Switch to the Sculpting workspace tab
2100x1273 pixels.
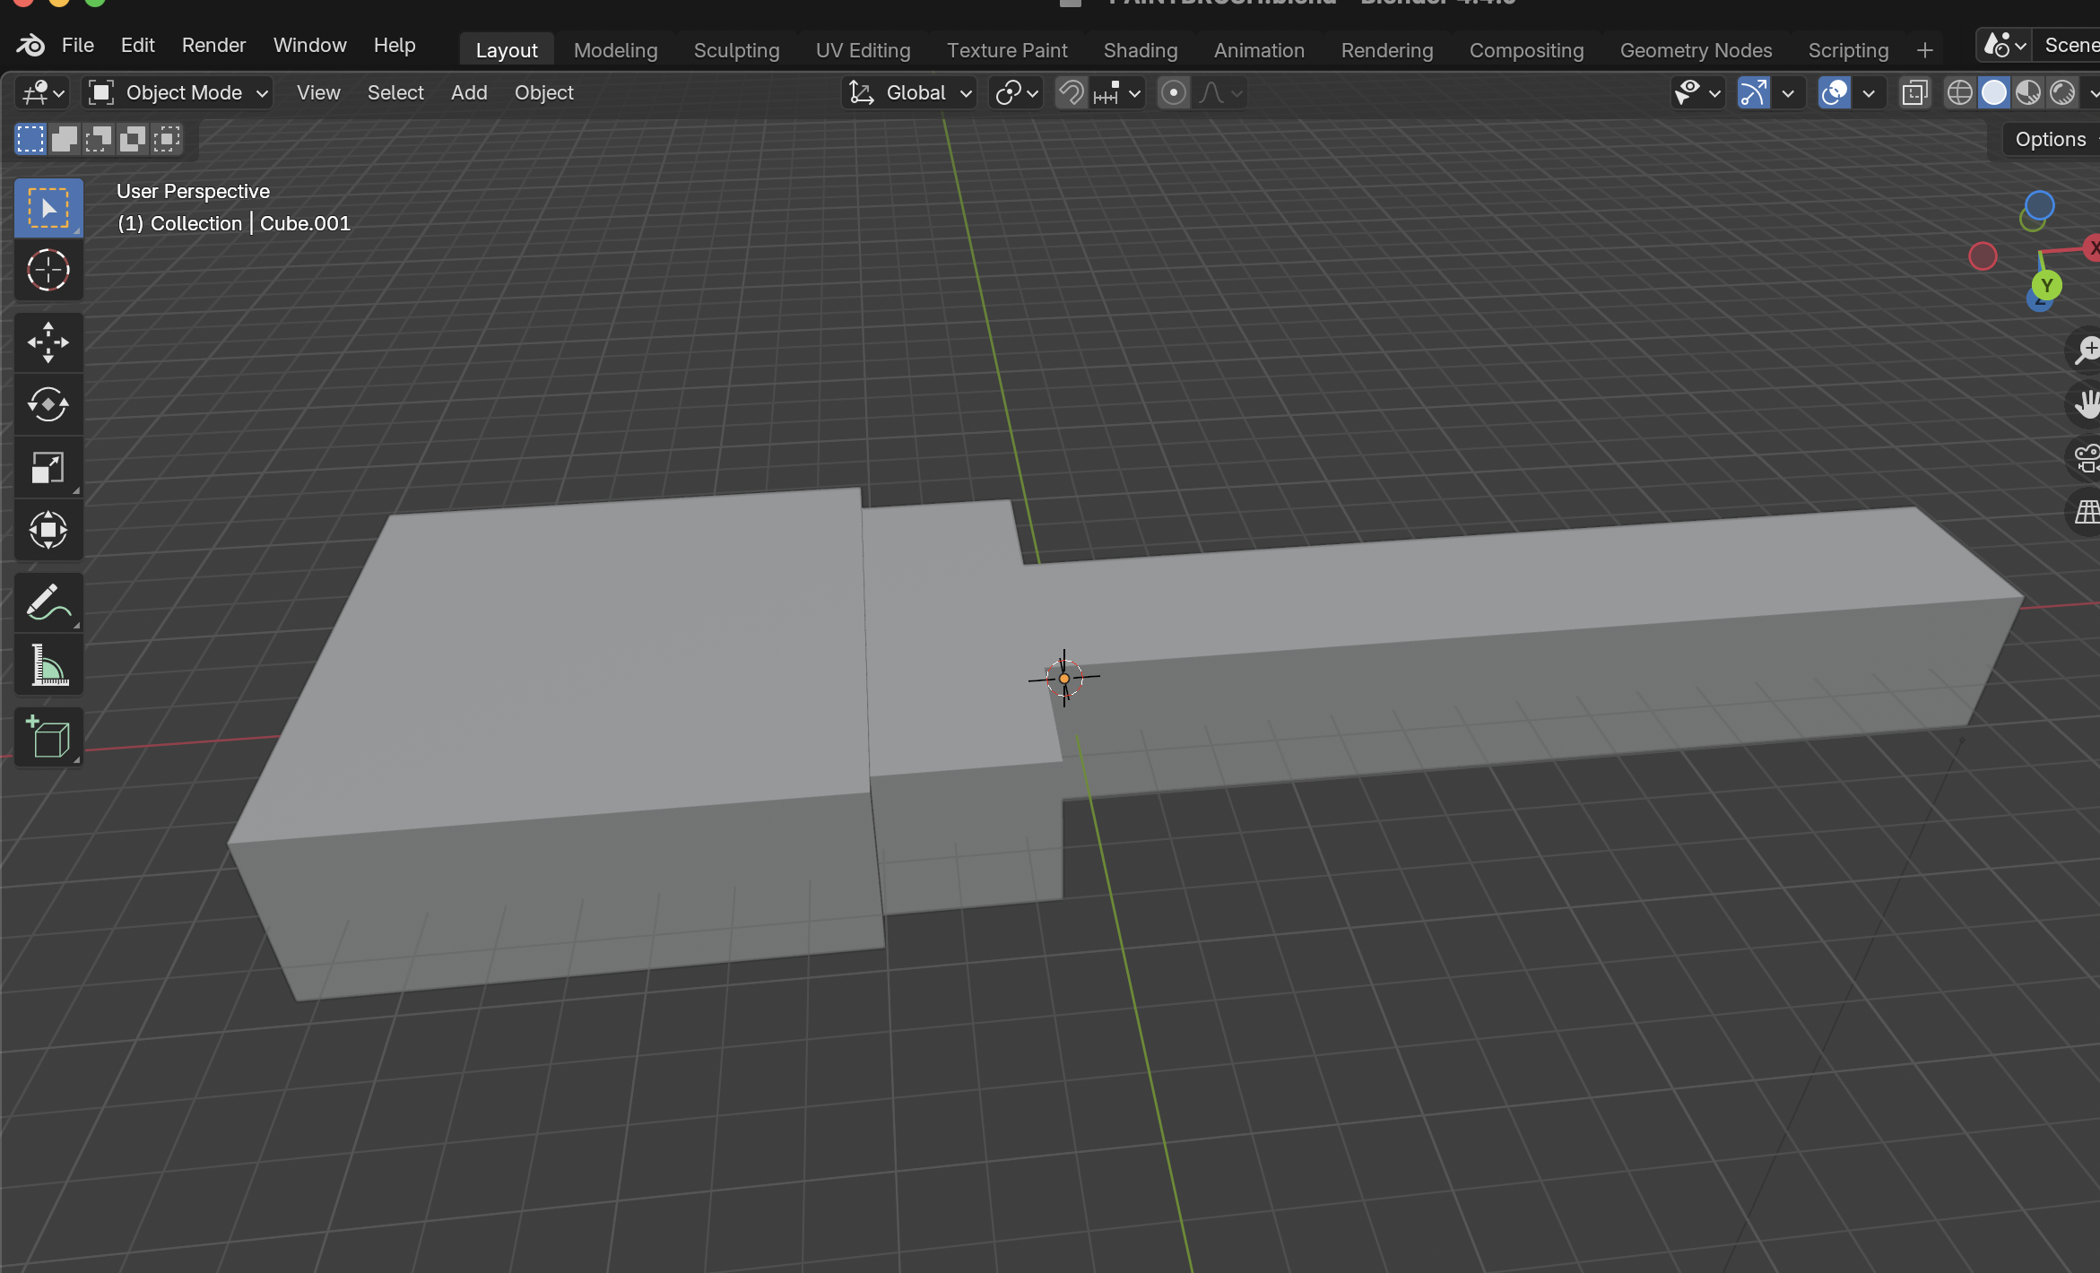736,50
